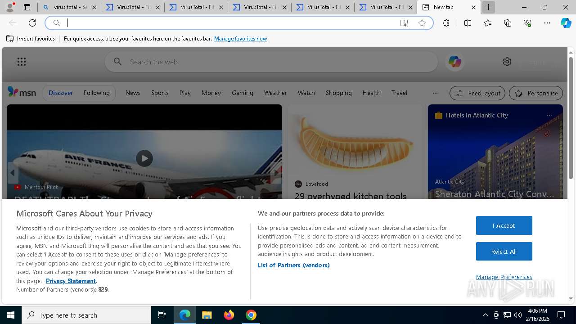Click Import favorites button
576x324 pixels.
coord(31,39)
